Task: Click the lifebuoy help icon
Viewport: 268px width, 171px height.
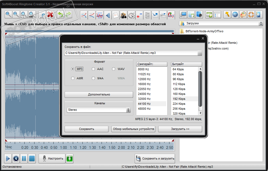Action: coord(251,15)
